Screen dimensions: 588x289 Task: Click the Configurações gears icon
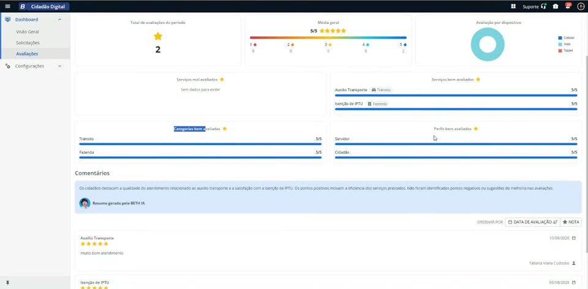click(8, 66)
